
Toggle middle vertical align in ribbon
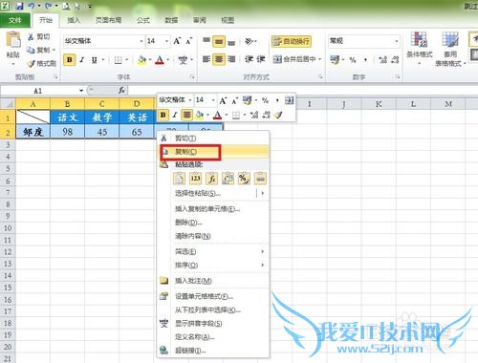pyautogui.click(x=219, y=41)
